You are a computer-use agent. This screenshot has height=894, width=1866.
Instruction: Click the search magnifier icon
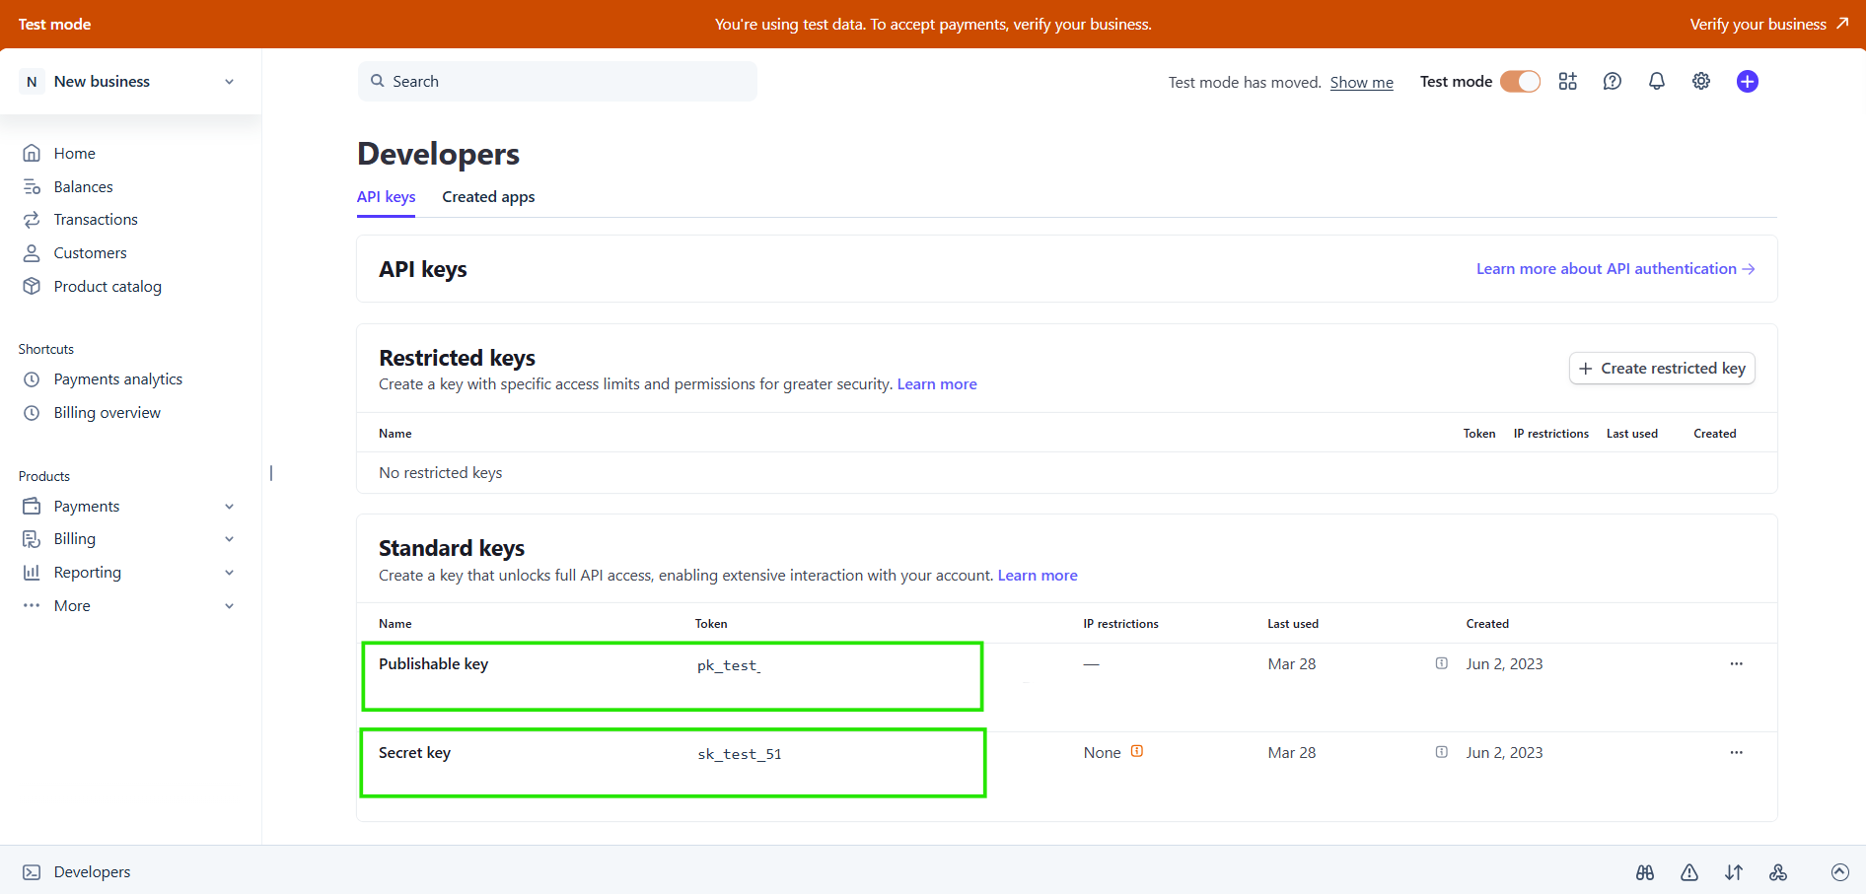377,81
